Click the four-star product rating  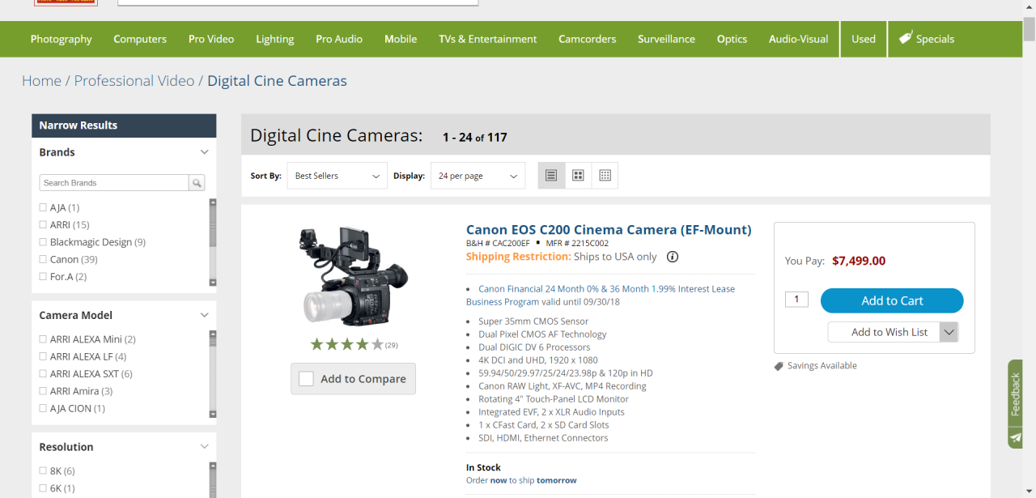tap(347, 345)
